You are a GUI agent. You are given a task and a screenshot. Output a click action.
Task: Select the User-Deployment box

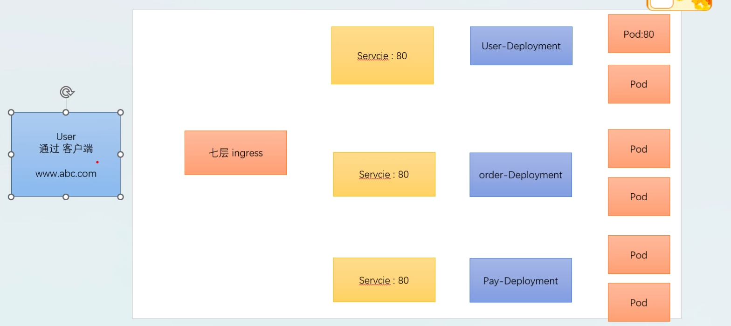521,46
